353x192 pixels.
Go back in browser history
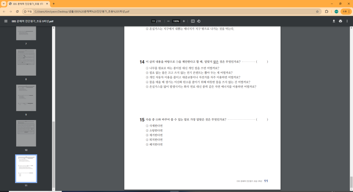(x=4, y=11)
